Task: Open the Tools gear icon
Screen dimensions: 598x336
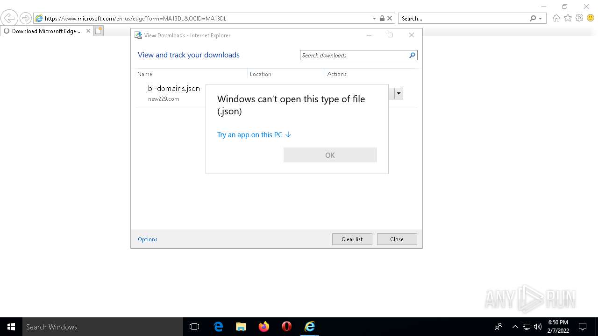Action: point(579,18)
